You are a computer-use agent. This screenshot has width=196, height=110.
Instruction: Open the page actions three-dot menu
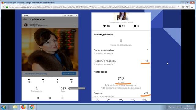click(x=179, y=7)
